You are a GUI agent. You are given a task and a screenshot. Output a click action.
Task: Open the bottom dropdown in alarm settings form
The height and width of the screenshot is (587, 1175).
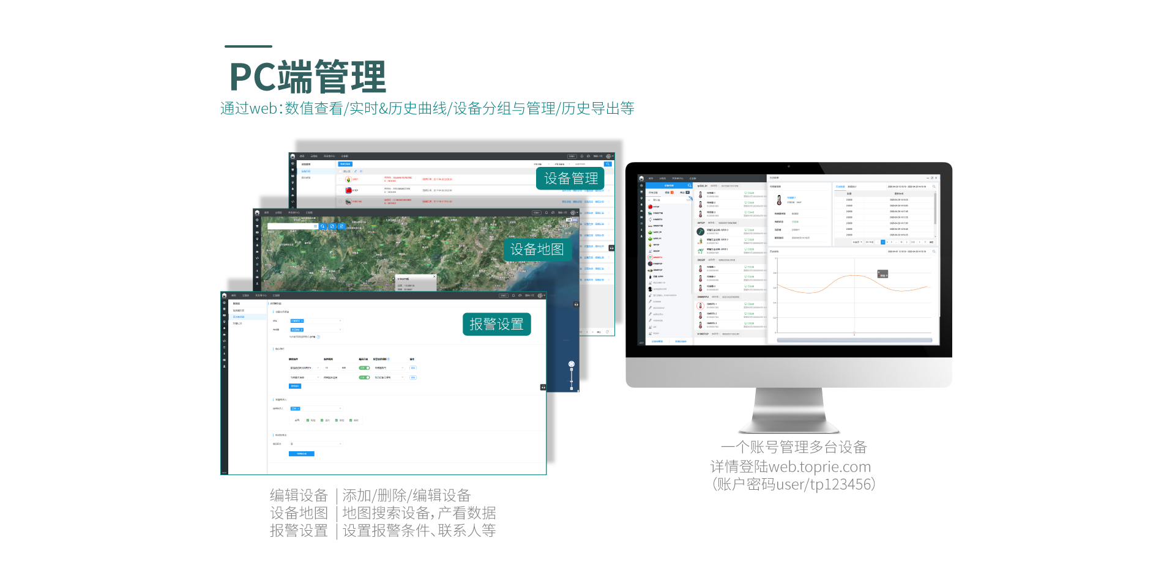pos(315,444)
